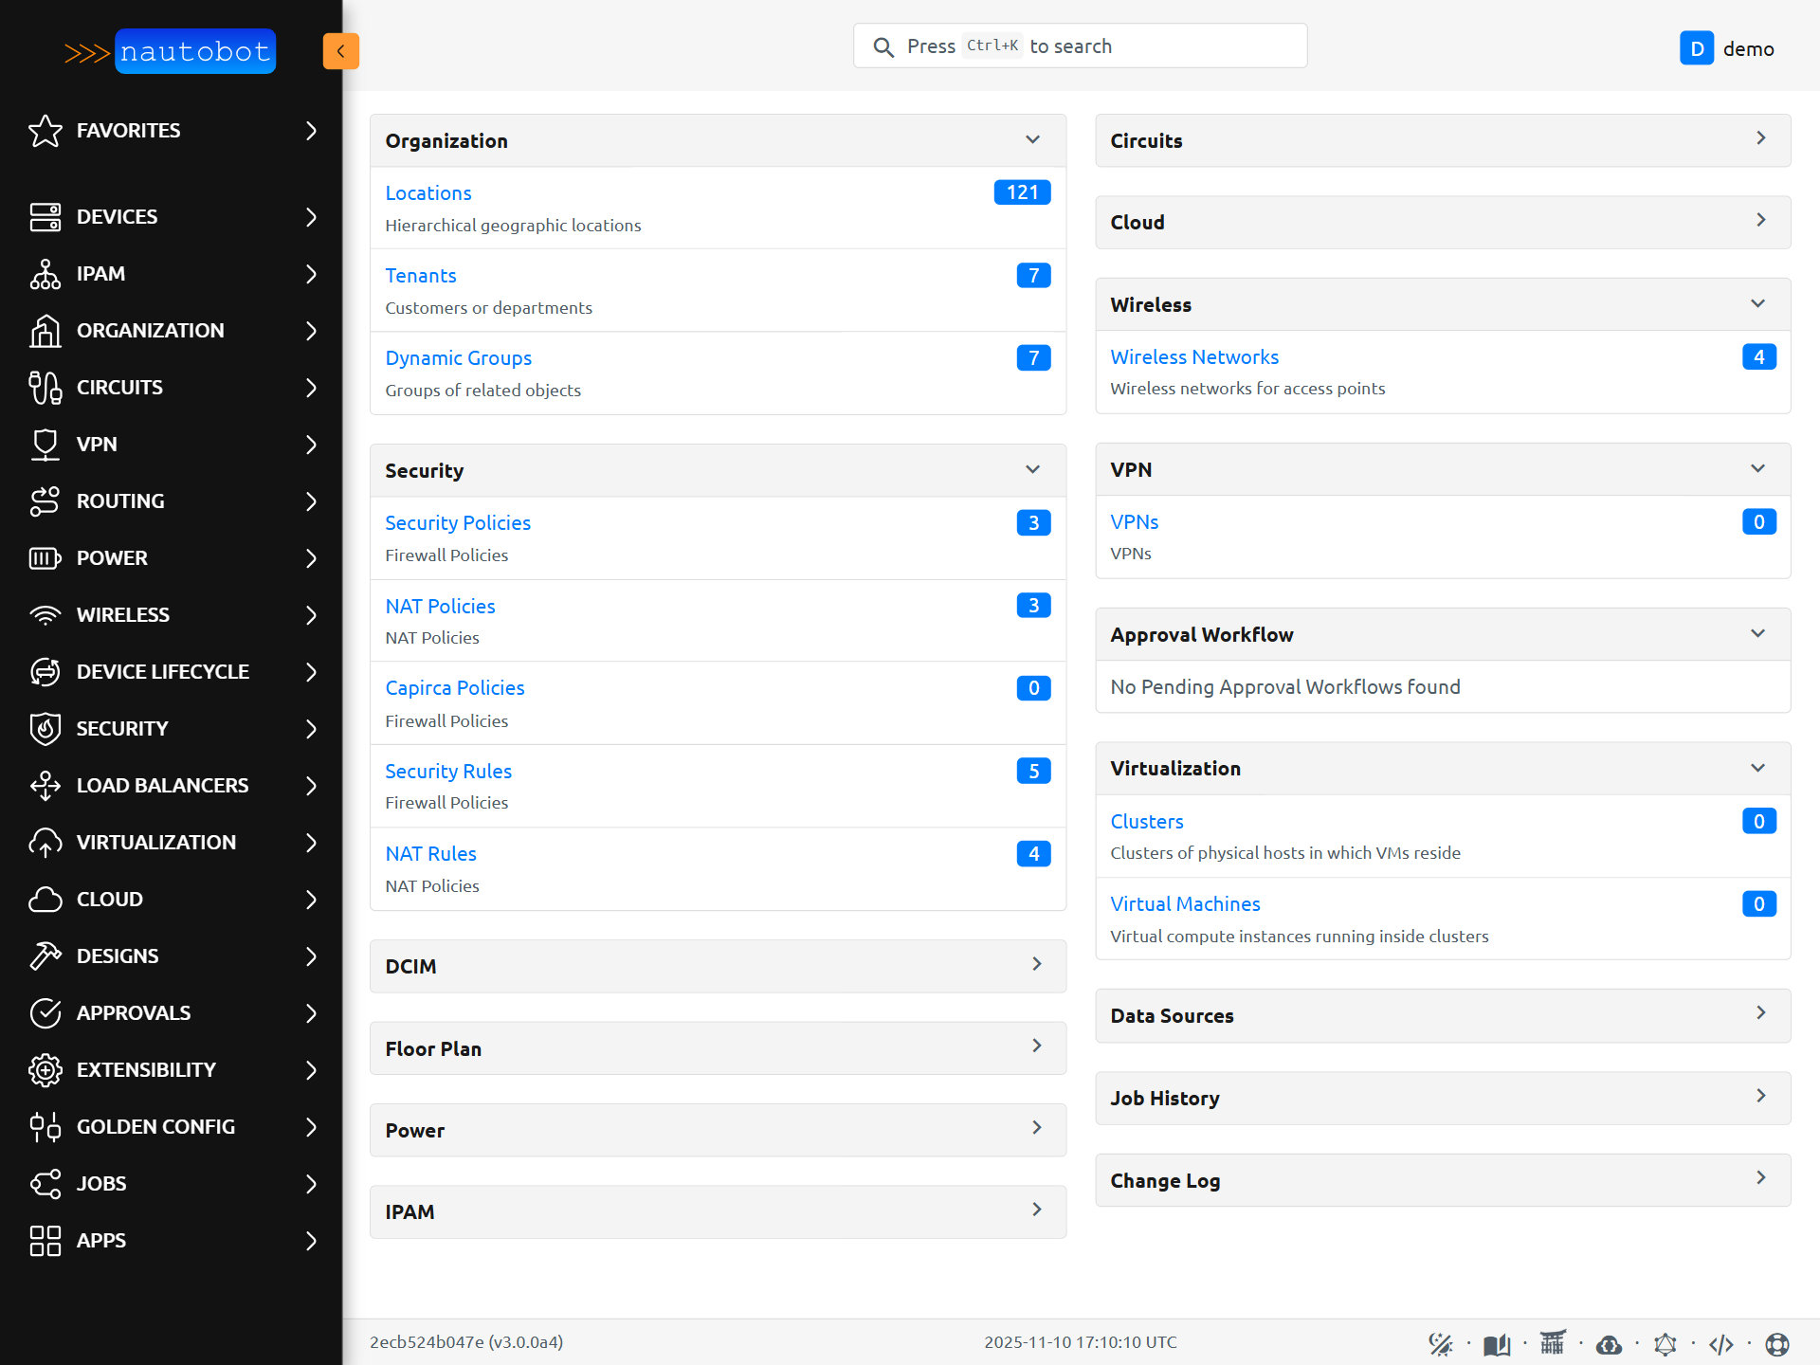The height and width of the screenshot is (1365, 1820).
Task: Collapse the Security panel chevron
Action: click(x=1032, y=470)
